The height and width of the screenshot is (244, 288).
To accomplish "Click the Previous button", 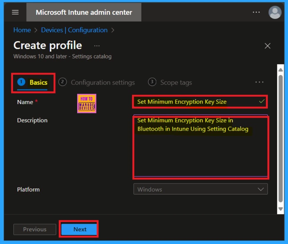I will 35,229.
